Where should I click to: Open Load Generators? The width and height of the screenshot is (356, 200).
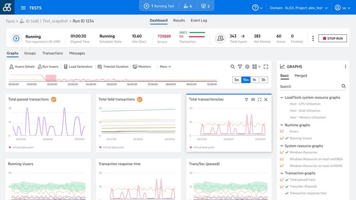78,67
